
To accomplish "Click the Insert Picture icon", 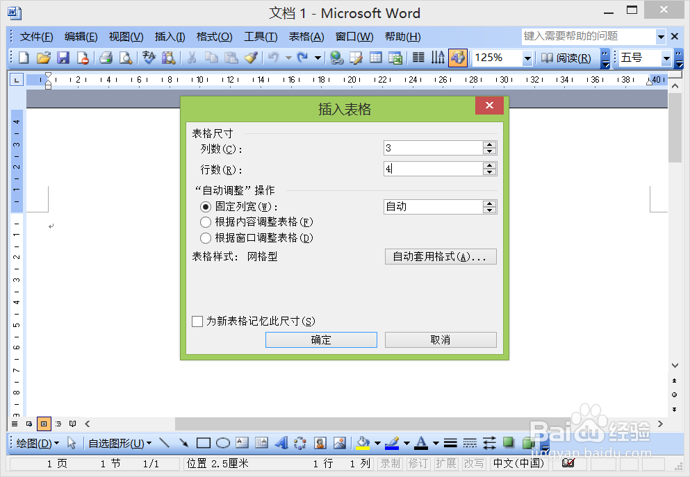I will coord(340,443).
